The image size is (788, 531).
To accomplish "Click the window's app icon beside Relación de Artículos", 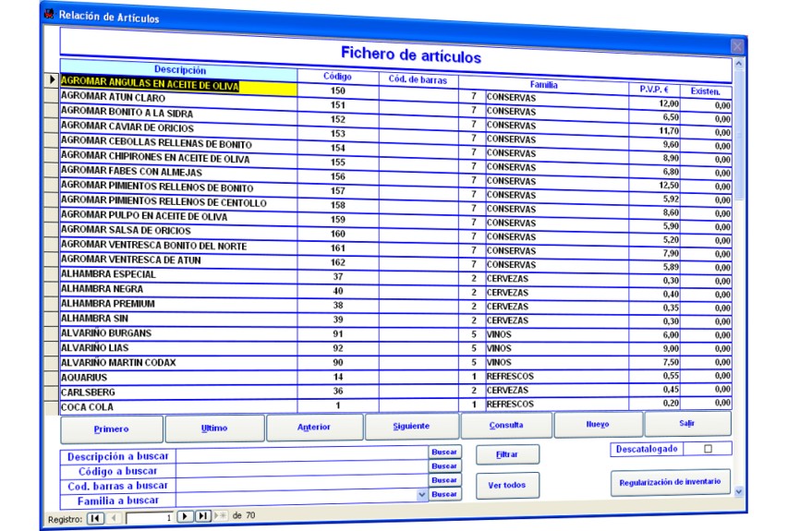I will [x=49, y=14].
